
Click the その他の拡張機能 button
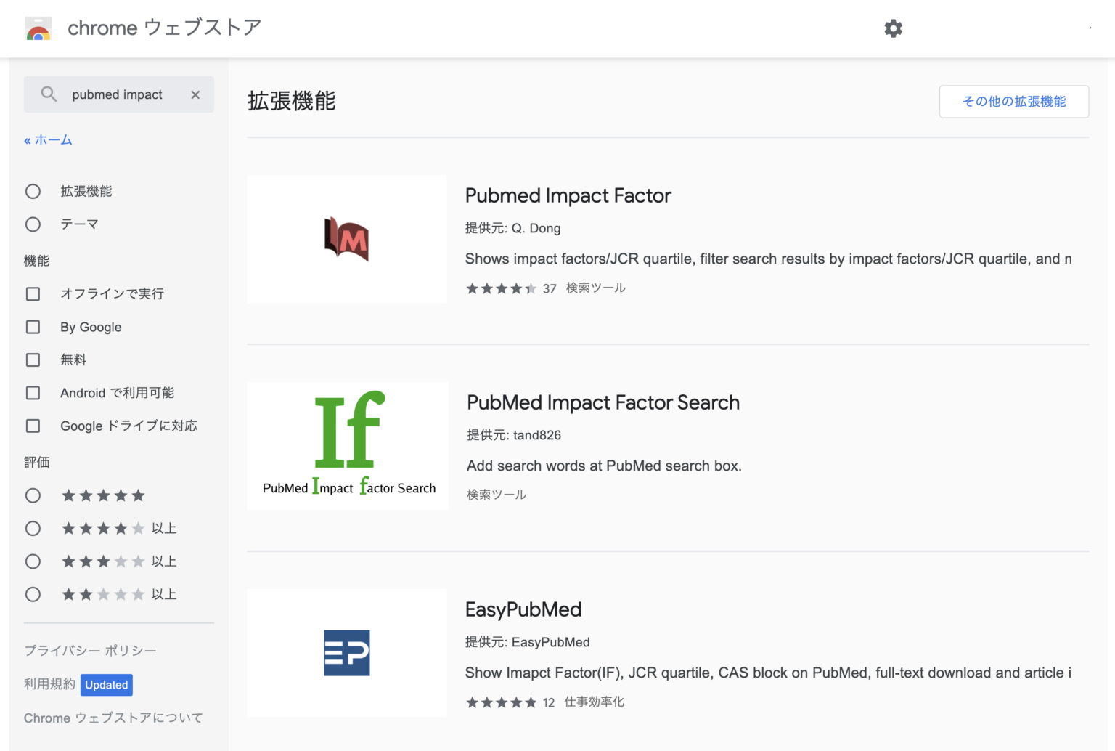(x=1013, y=102)
